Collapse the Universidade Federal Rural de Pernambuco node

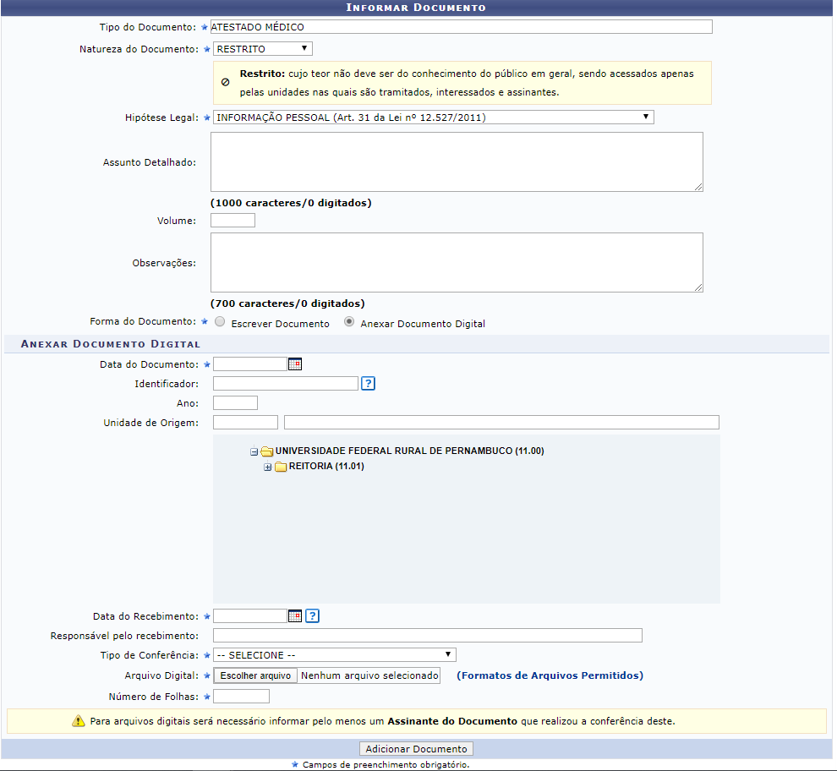[254, 451]
